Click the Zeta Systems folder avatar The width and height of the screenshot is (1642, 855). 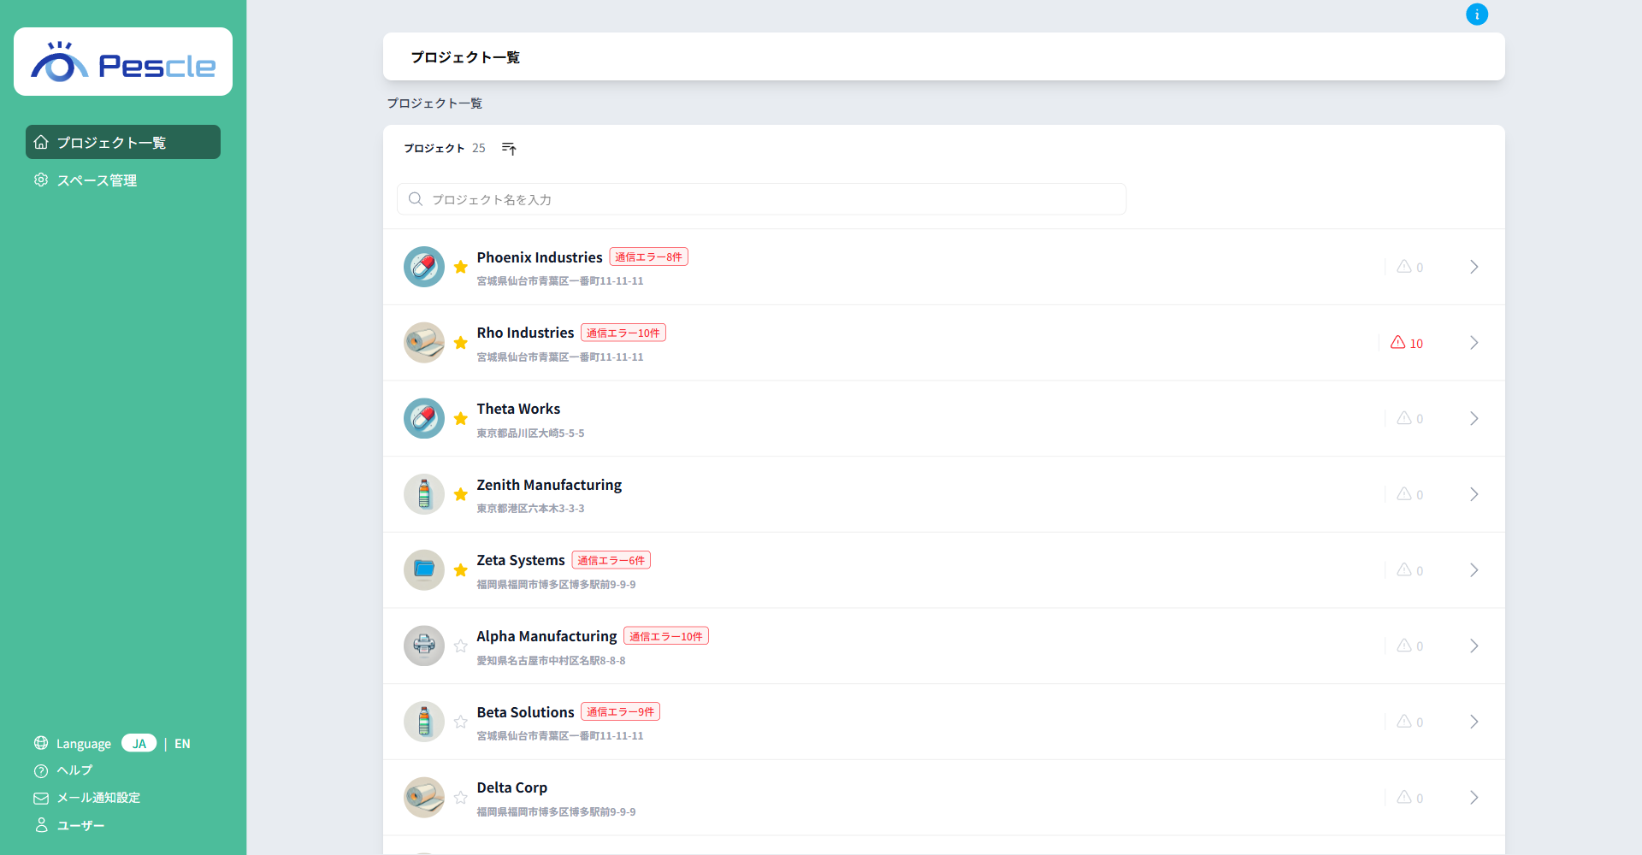click(x=424, y=570)
